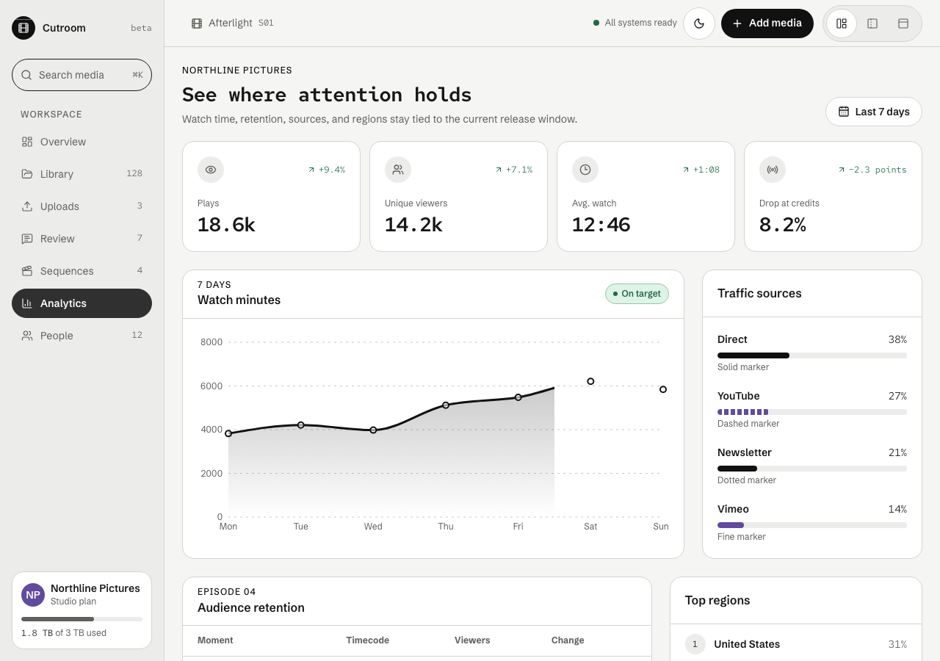
Task: Open the Library section
Action: point(82,174)
